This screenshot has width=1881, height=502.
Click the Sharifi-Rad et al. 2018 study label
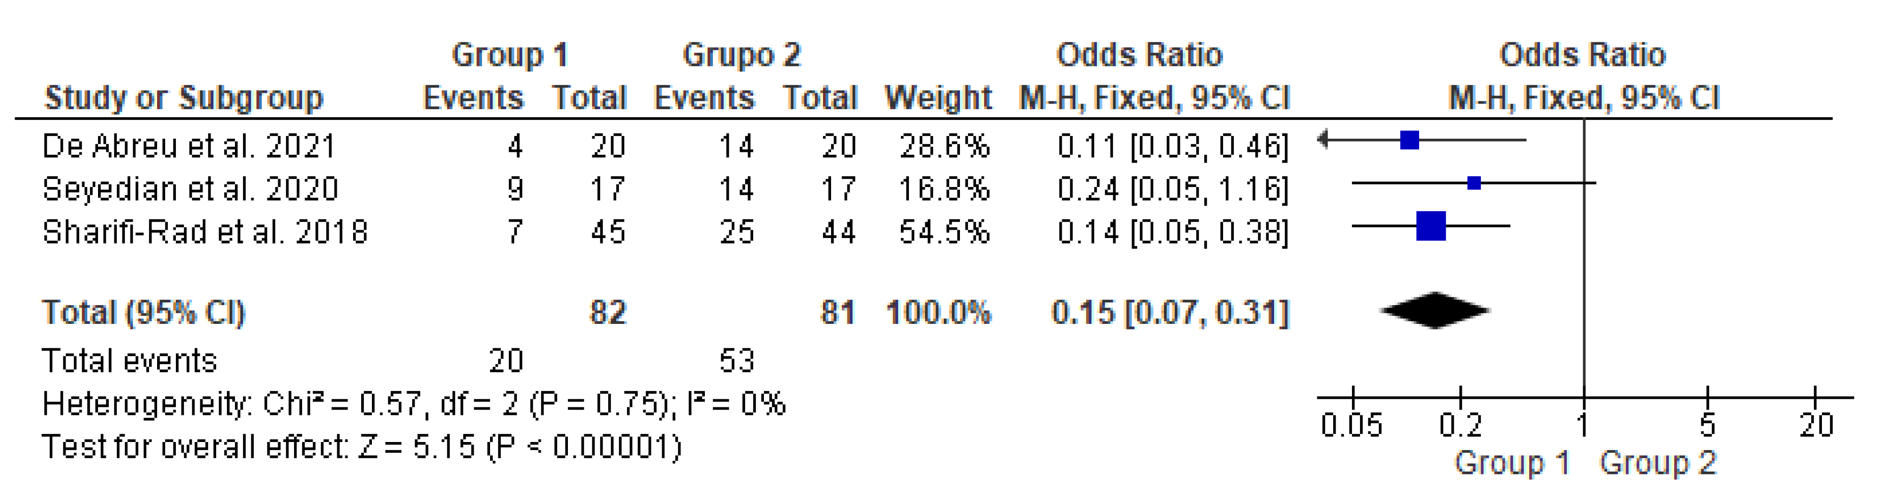(205, 232)
